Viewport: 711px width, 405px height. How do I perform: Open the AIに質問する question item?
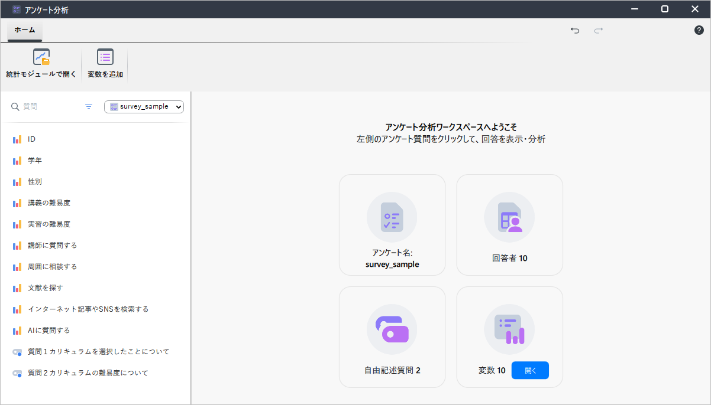49,331
